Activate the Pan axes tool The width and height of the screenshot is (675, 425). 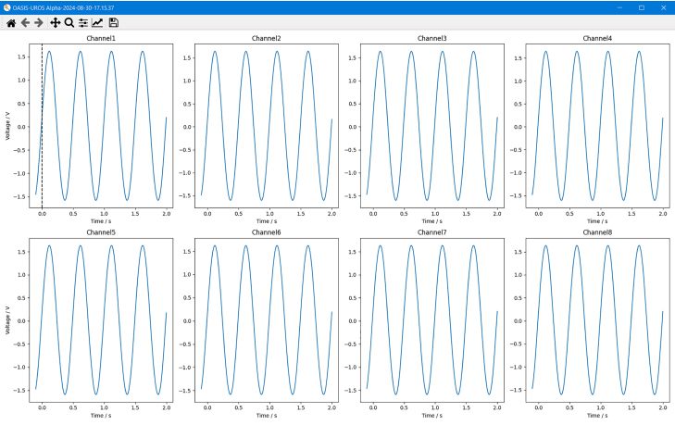tap(56, 23)
